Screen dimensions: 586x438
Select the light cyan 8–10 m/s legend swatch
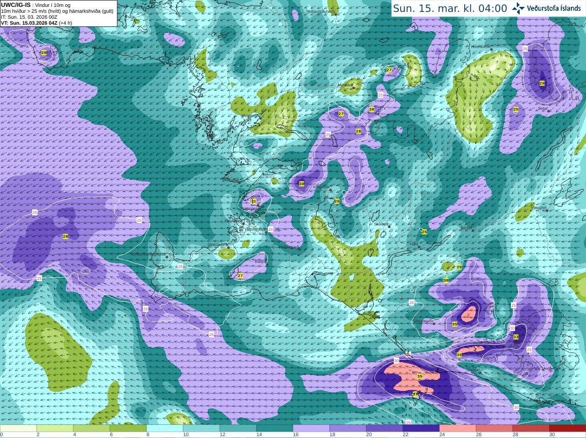(165, 428)
